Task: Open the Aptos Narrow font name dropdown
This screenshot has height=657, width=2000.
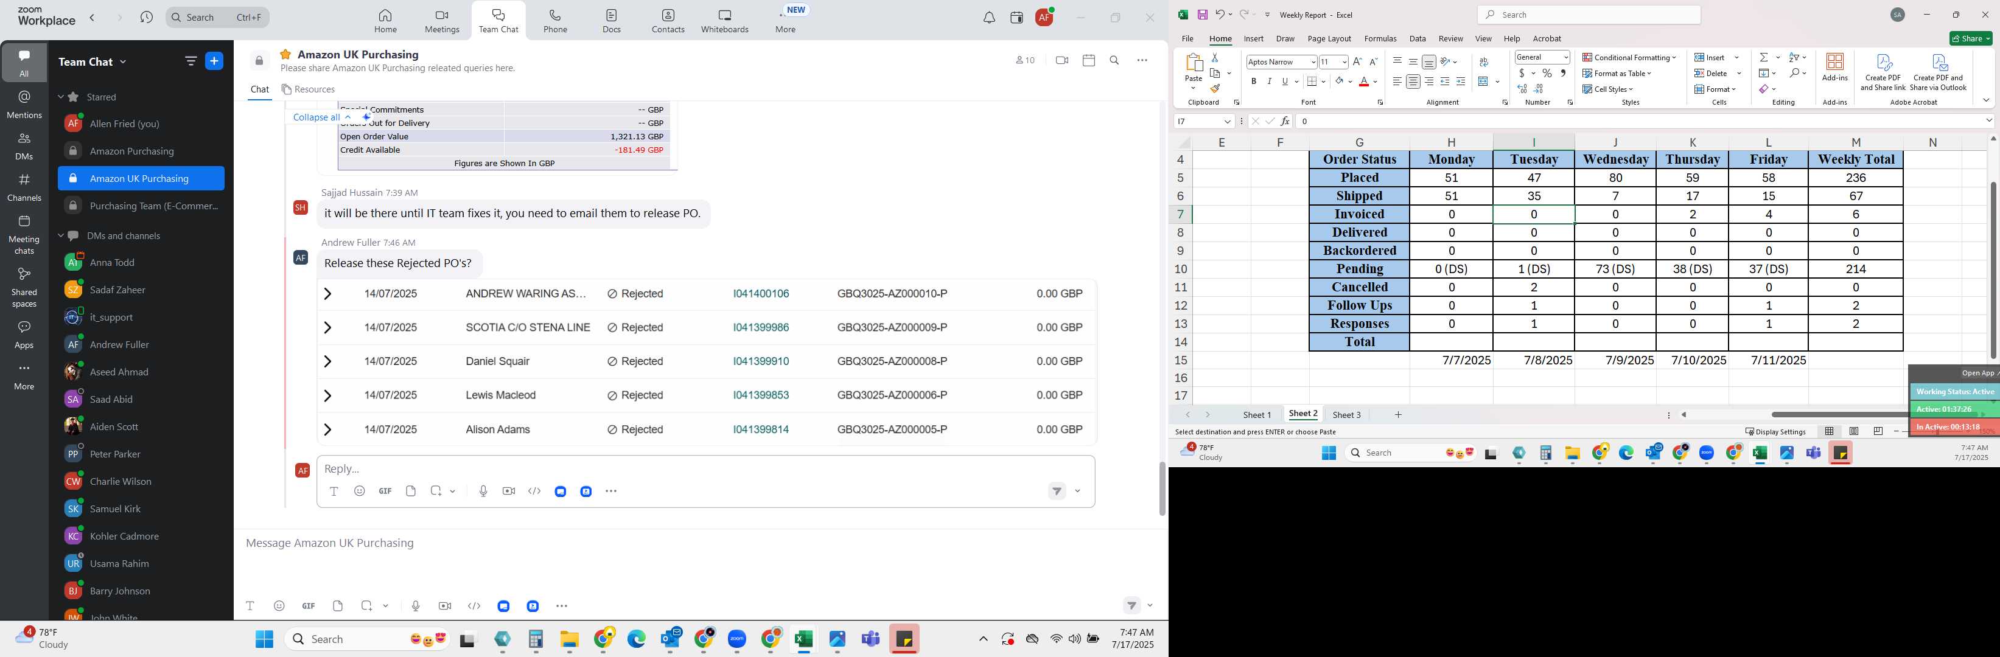Action: [1313, 62]
